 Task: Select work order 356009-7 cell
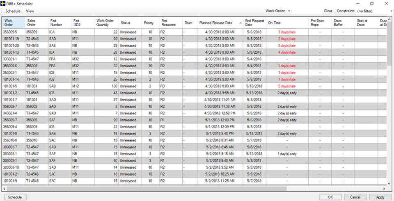14,120
